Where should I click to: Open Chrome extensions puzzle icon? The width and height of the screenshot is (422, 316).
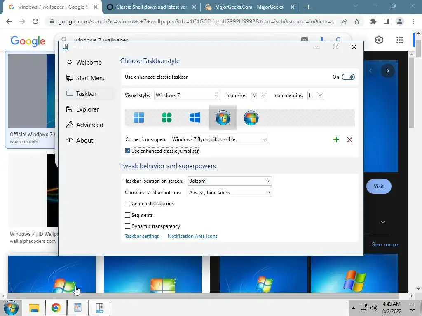[x=373, y=21]
